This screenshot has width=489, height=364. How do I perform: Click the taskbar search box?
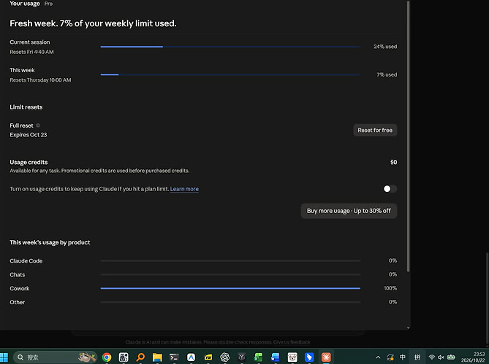56,357
